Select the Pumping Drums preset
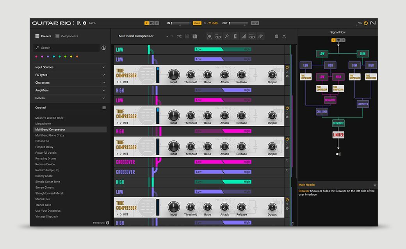 click(46, 158)
